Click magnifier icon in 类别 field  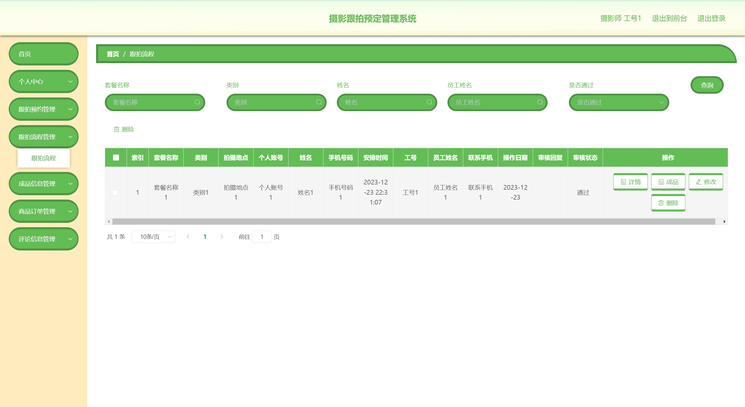pyautogui.click(x=319, y=102)
